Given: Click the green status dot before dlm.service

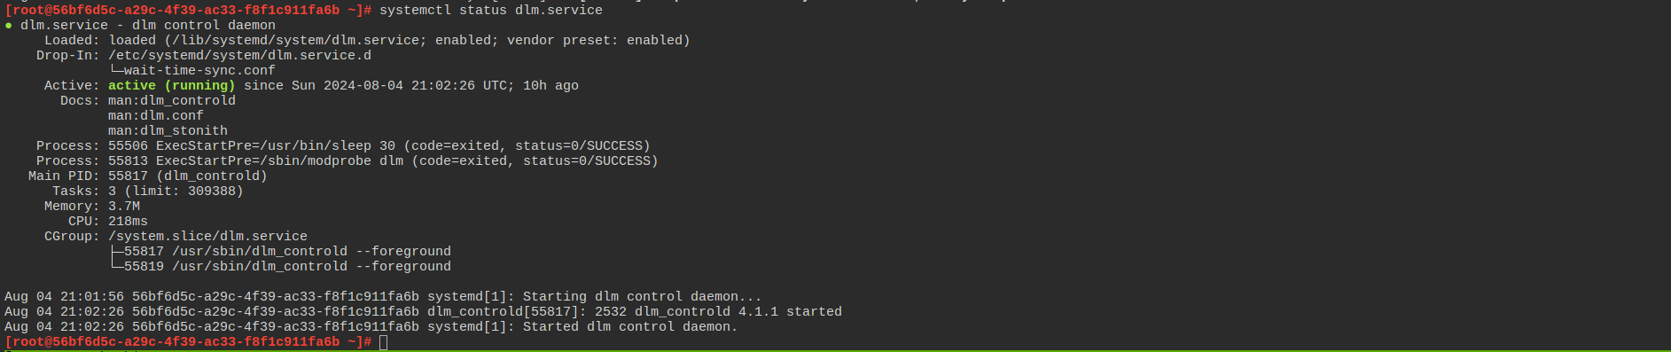Looking at the screenshot, I should [x=9, y=25].
